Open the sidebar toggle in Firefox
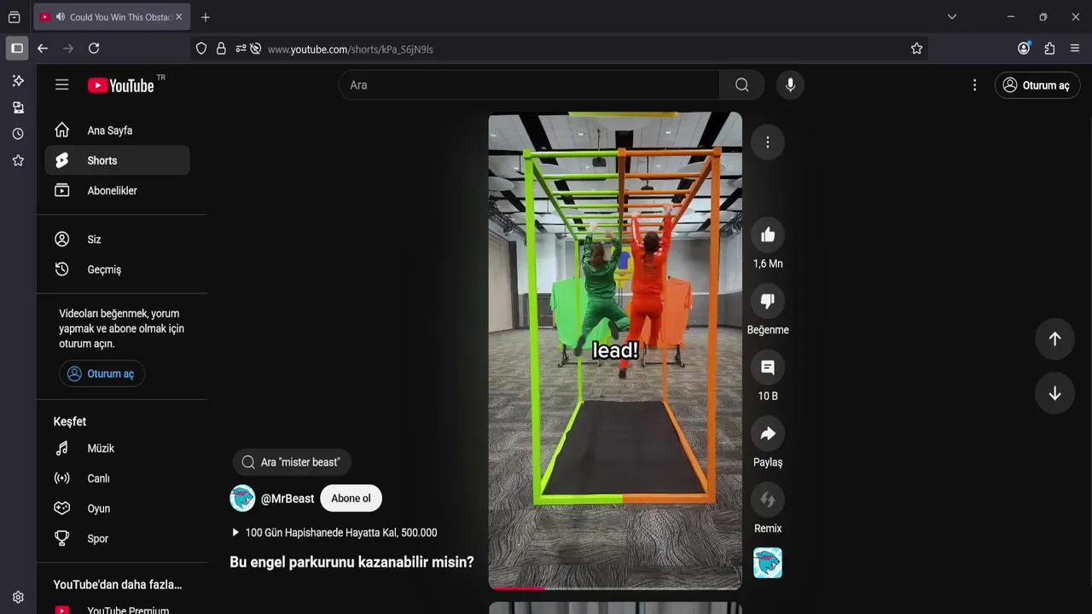This screenshot has height=614, width=1092. point(16,49)
